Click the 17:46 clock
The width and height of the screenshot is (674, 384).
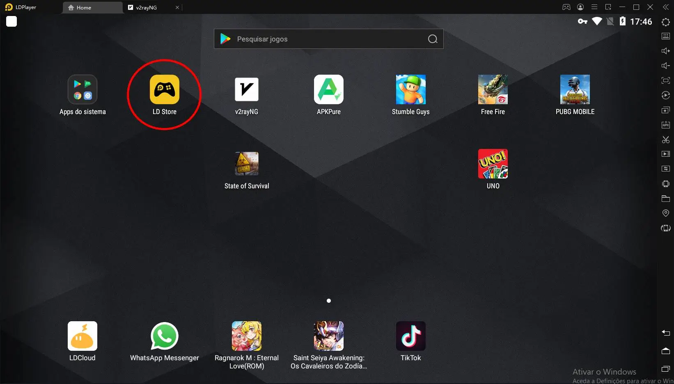pyautogui.click(x=641, y=21)
